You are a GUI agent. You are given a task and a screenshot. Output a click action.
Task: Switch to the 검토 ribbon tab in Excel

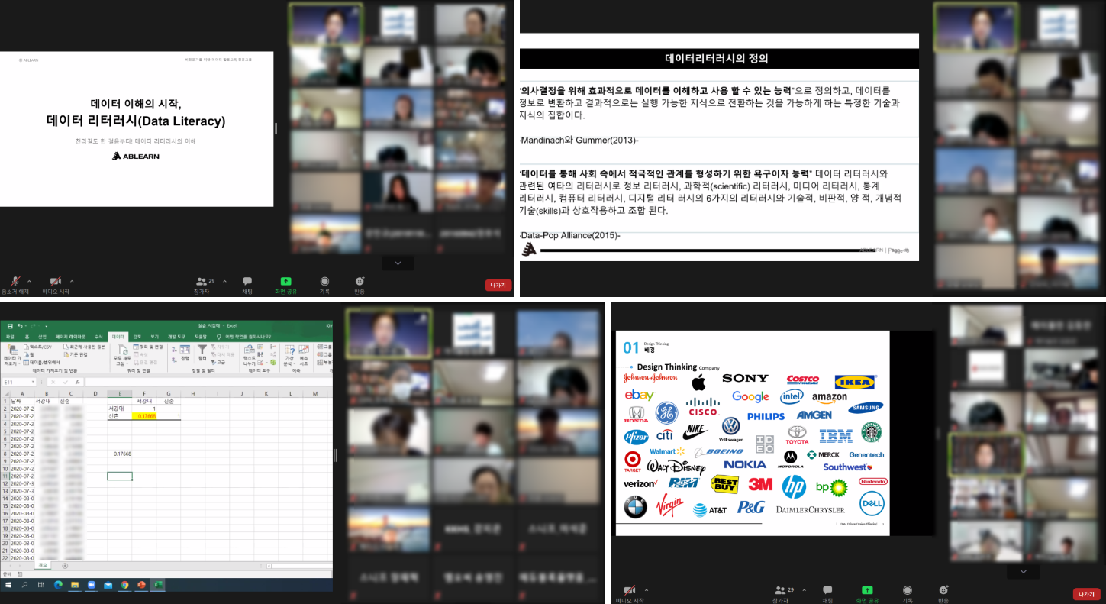pos(137,337)
